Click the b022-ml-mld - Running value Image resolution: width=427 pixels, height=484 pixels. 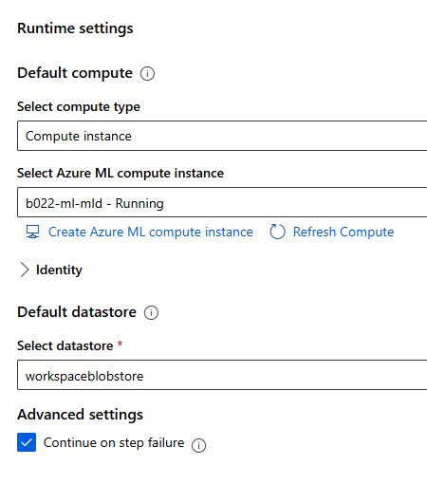95,203
